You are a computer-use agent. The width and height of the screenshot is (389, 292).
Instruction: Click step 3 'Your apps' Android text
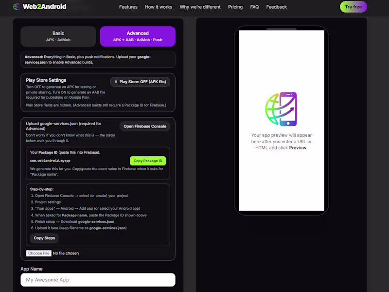point(86,208)
